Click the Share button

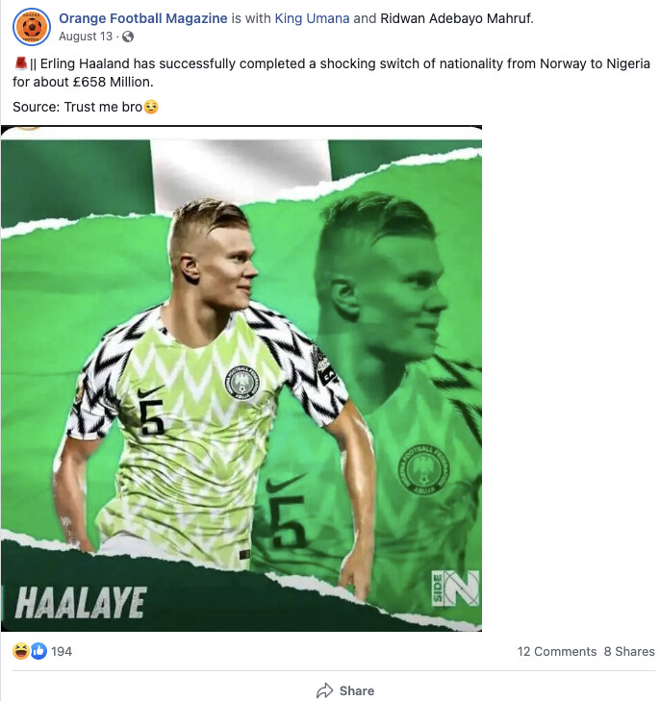click(x=345, y=690)
